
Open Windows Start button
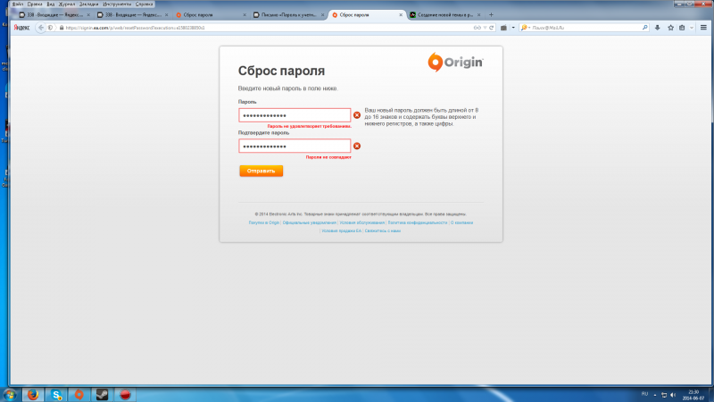[x=10, y=395]
